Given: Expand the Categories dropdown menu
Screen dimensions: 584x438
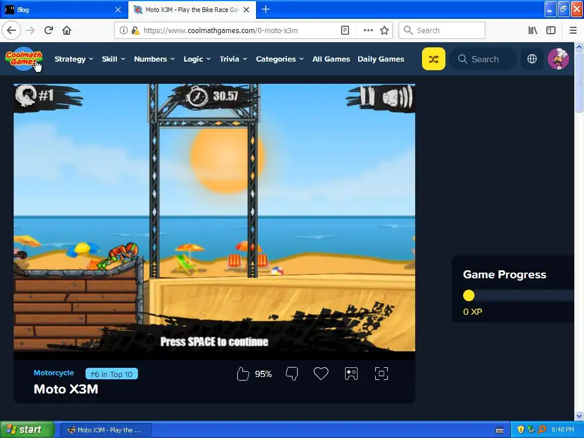Looking at the screenshot, I should [279, 59].
